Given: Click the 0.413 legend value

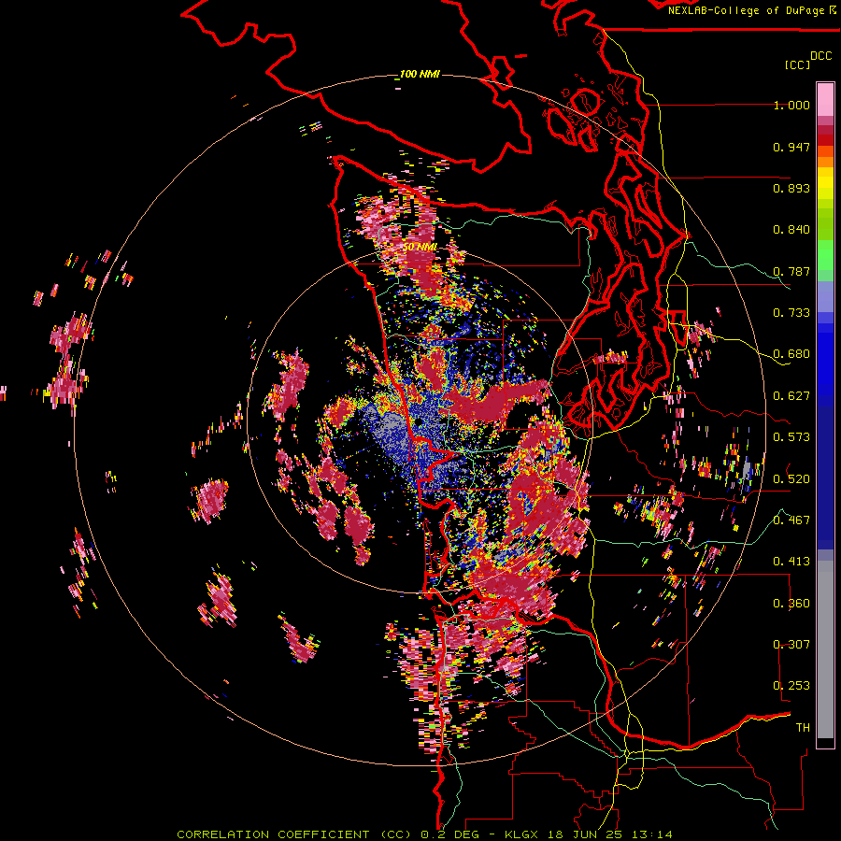Looking at the screenshot, I should [791, 562].
